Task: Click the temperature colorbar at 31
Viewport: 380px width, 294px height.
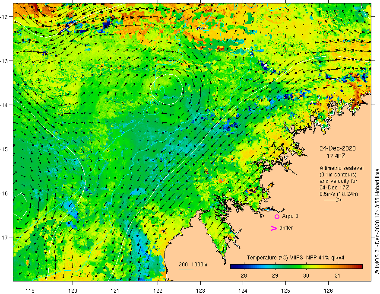Action: 337,267
